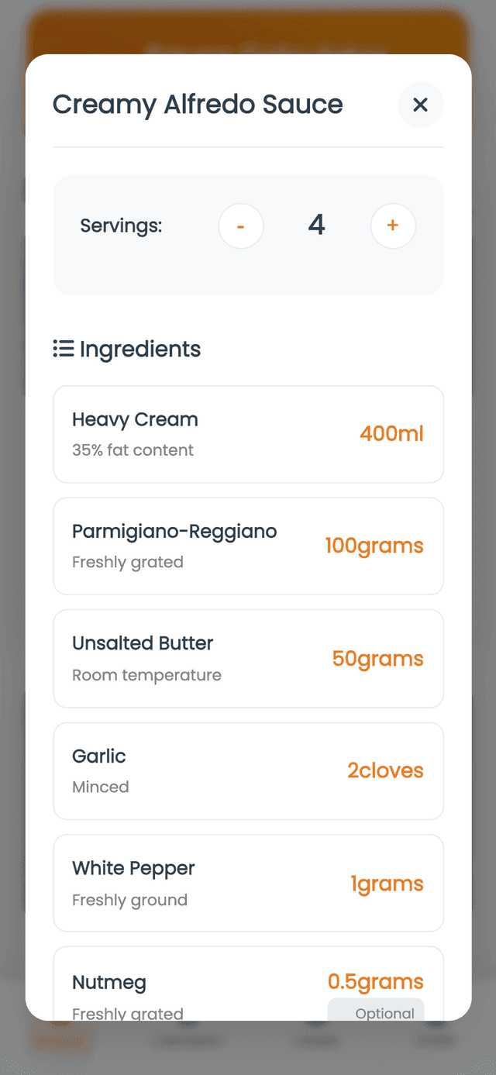496x1075 pixels.
Task: Click the Servings label
Action: coord(121,226)
